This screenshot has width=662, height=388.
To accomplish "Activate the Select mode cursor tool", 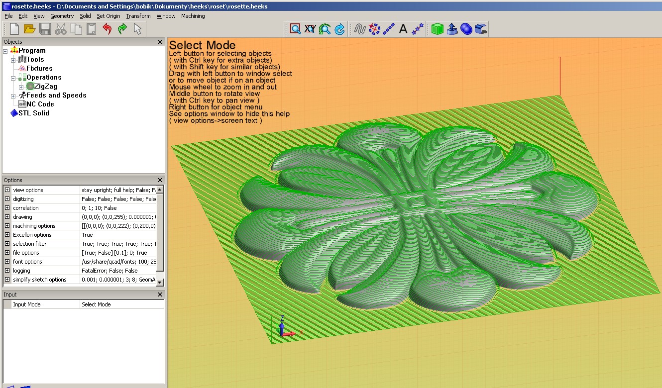I will pyautogui.click(x=137, y=29).
